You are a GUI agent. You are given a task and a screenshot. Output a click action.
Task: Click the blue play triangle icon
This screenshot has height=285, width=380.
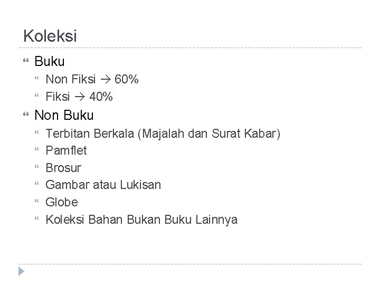click(21, 271)
